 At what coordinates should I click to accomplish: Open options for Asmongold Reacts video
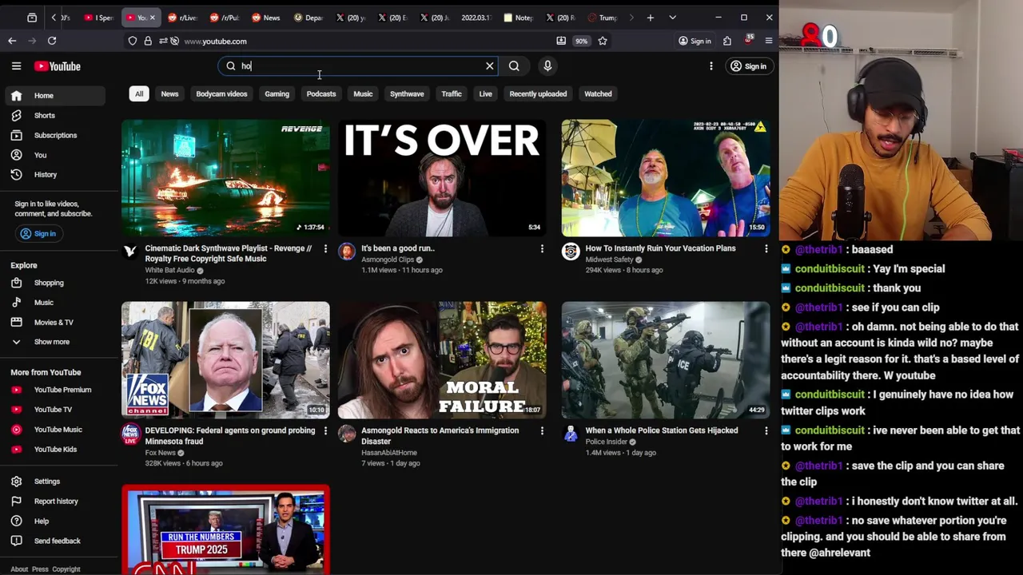pos(542,431)
